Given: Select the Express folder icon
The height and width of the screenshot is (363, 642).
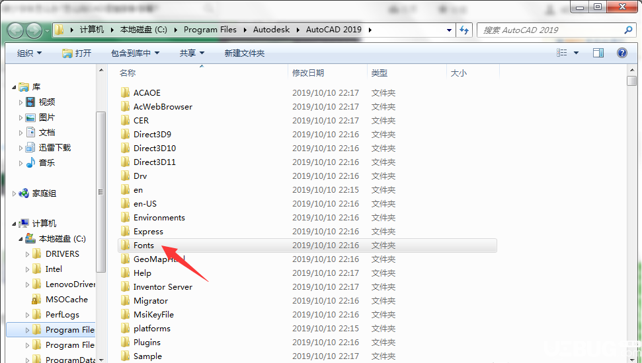Looking at the screenshot, I should point(125,232).
